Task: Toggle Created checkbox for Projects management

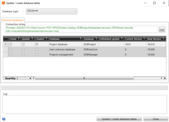Action: click(x=37, y=55)
